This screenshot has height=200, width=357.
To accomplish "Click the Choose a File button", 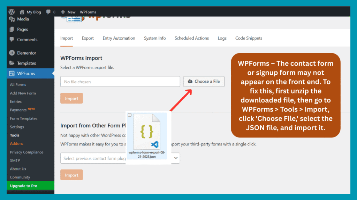I will [x=204, y=81].
